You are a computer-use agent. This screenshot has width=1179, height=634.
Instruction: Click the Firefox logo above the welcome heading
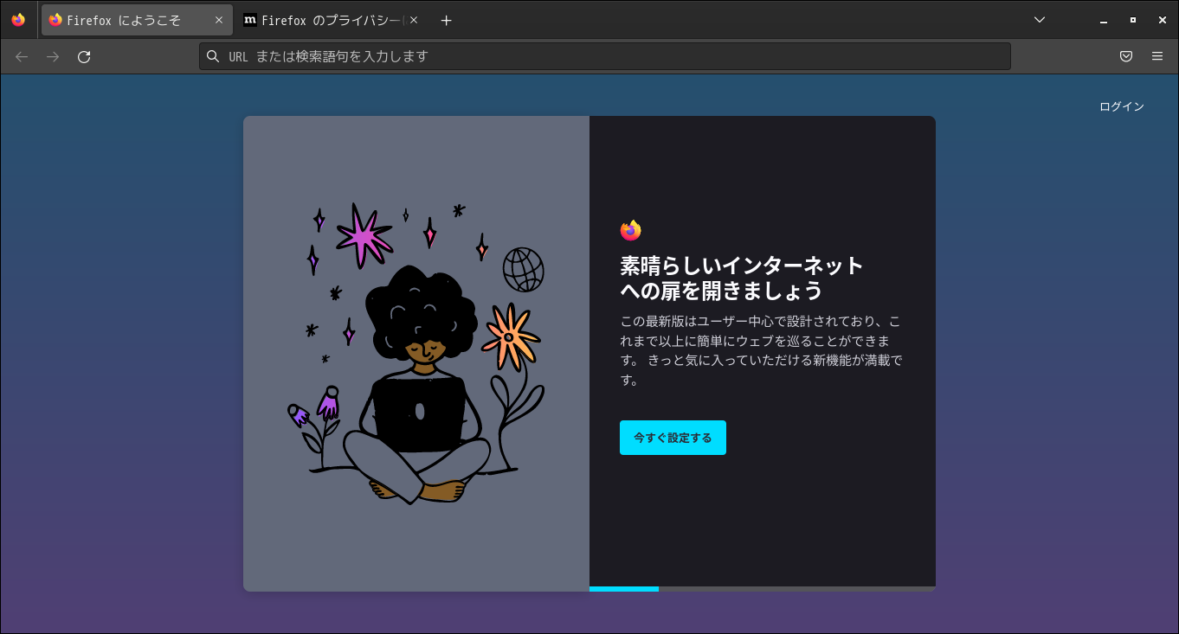[x=630, y=230]
